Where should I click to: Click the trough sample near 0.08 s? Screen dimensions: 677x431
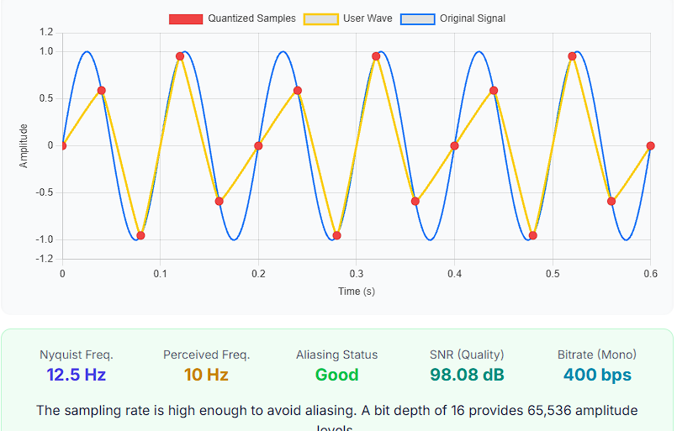(x=140, y=235)
